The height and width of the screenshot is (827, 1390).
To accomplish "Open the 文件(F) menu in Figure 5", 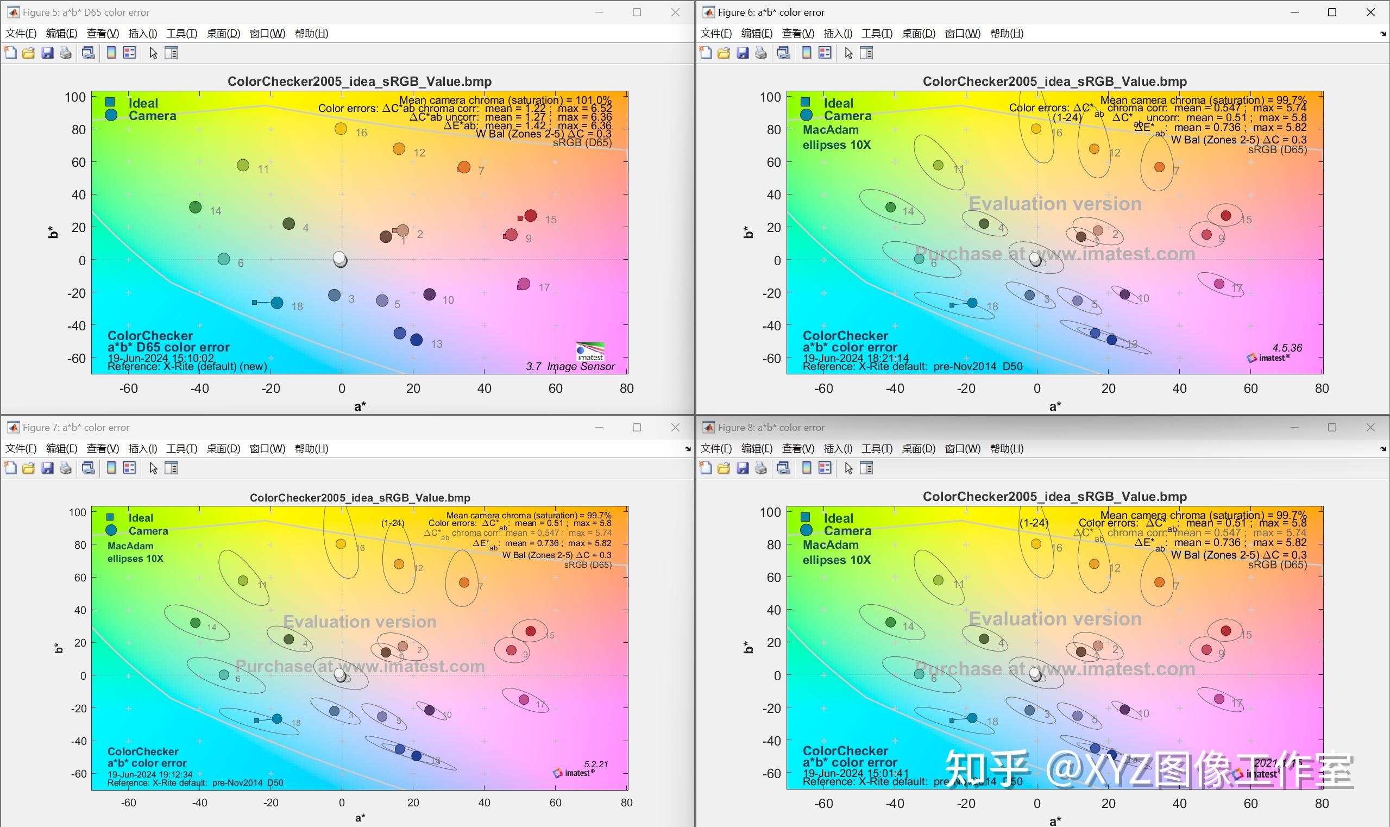I will click(x=20, y=34).
